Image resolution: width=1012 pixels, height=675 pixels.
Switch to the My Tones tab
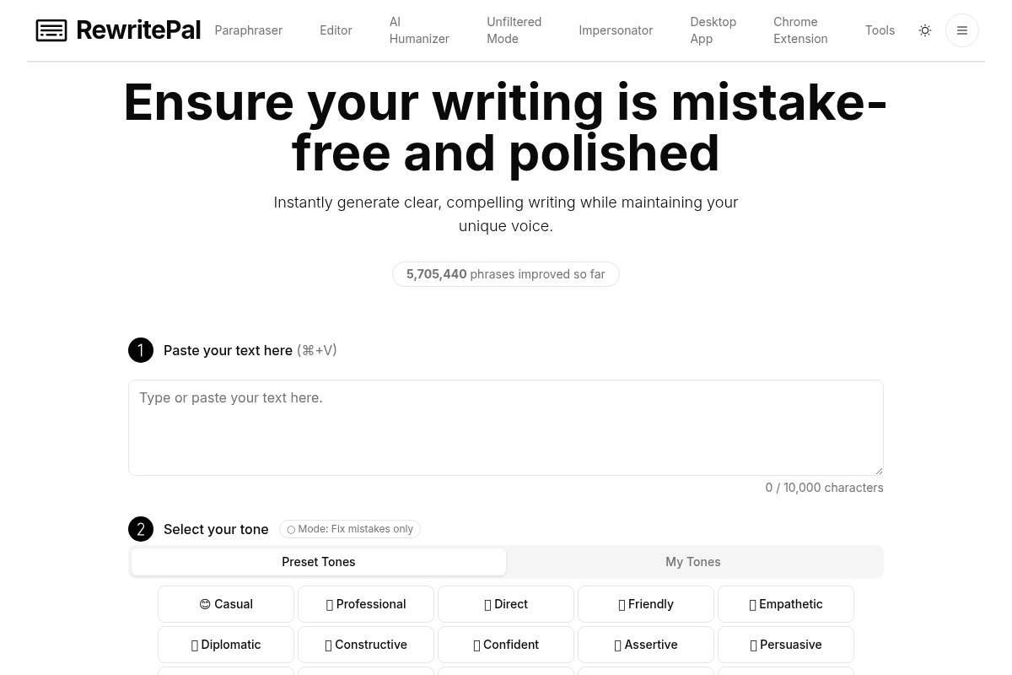pyautogui.click(x=692, y=561)
